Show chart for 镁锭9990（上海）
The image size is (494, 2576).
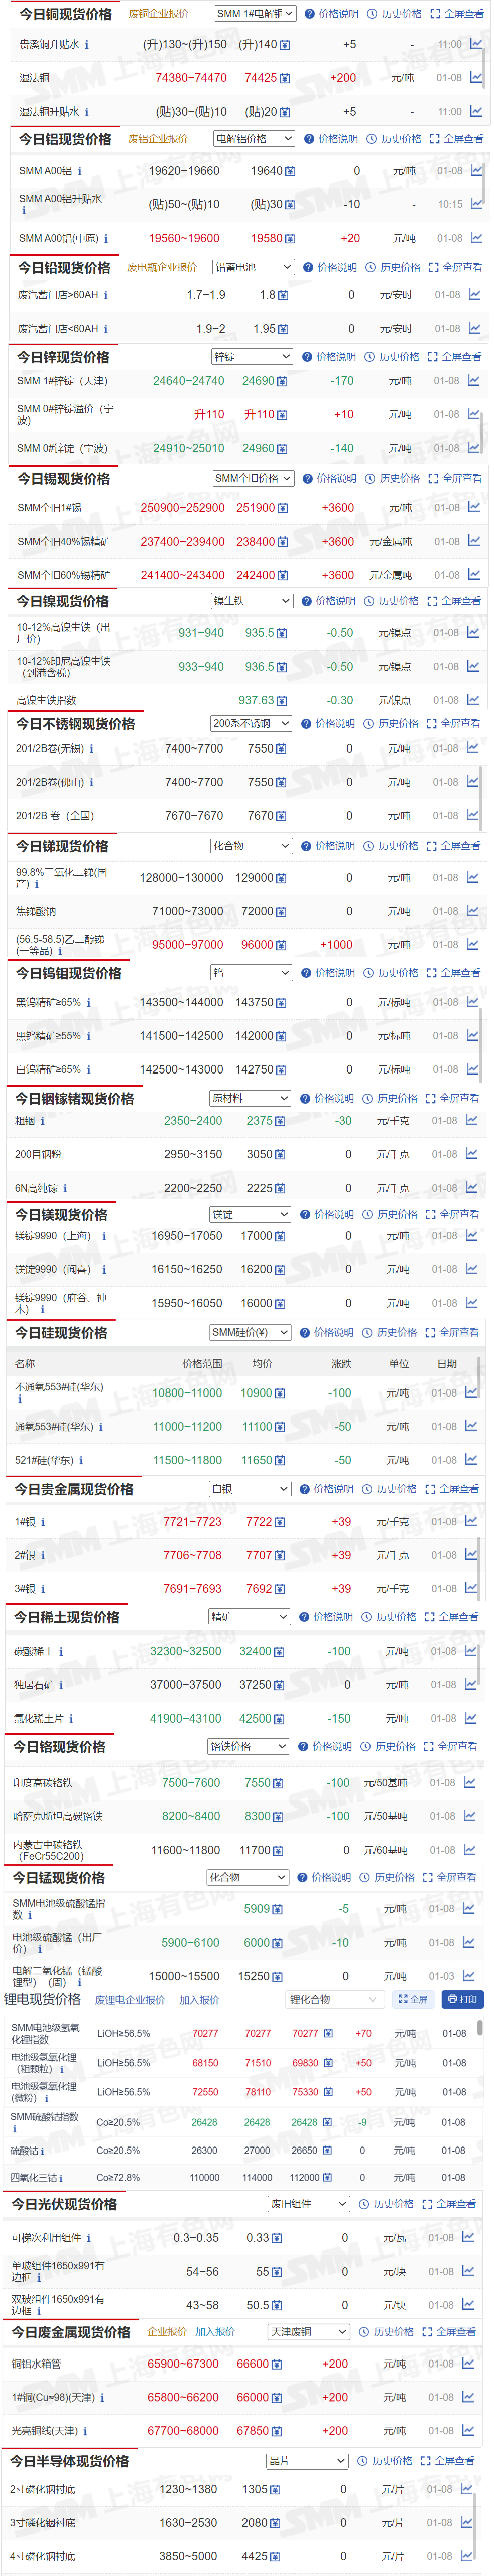click(471, 1235)
